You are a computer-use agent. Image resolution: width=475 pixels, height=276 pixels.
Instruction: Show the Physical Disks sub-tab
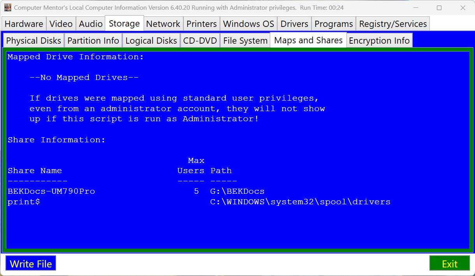33,41
